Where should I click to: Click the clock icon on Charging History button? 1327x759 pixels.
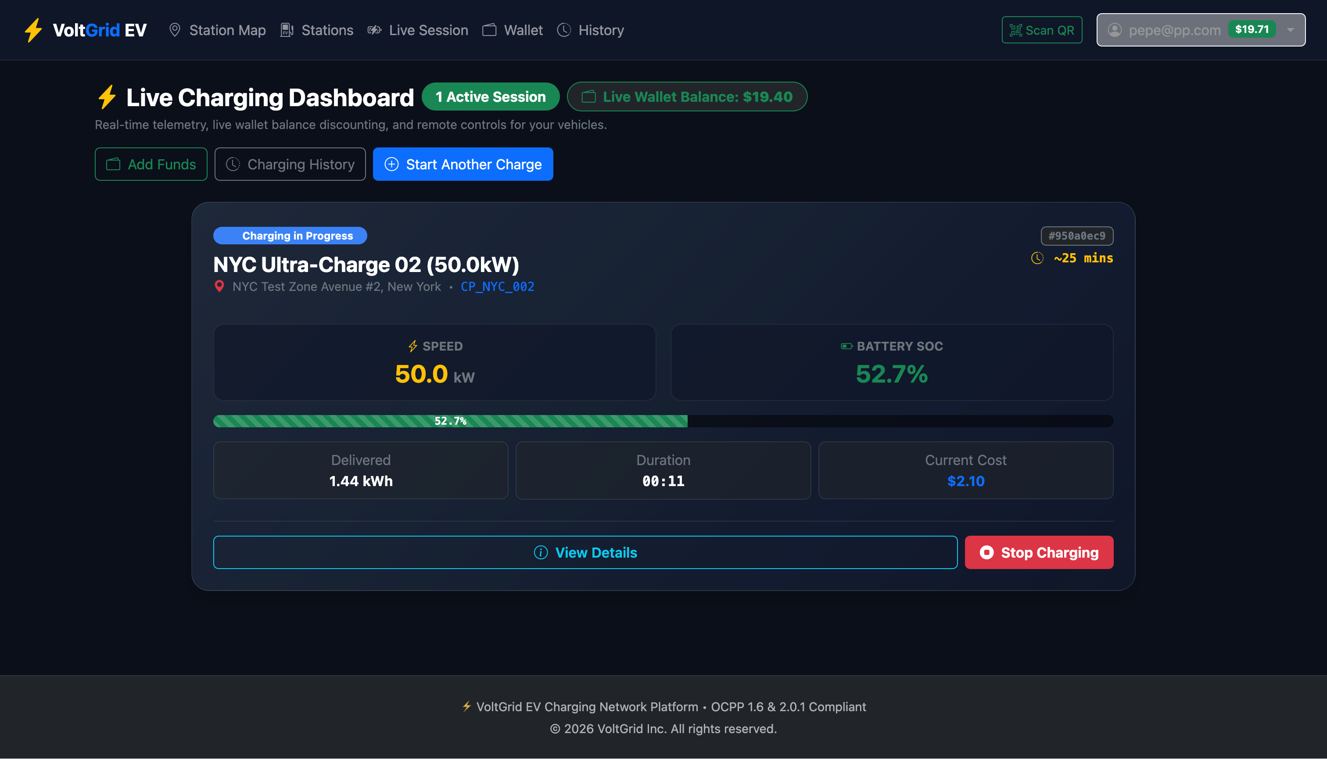tap(233, 164)
